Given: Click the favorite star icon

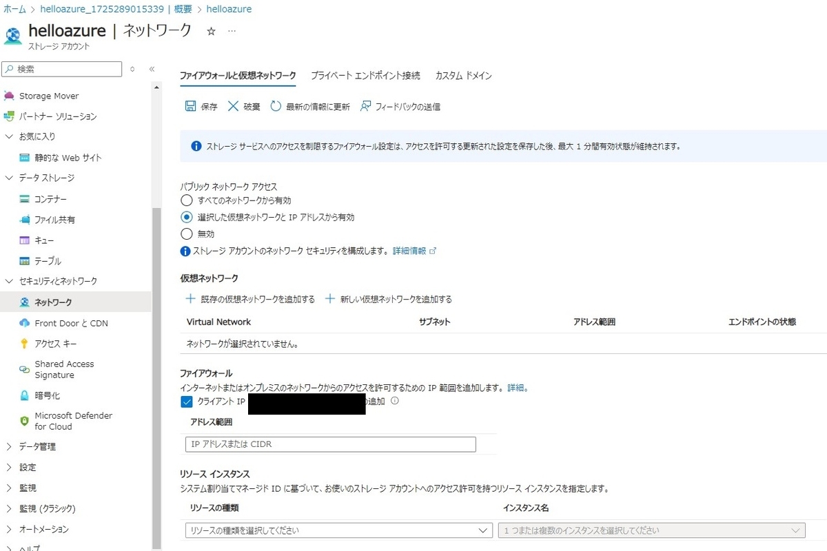Looking at the screenshot, I should click(x=212, y=32).
